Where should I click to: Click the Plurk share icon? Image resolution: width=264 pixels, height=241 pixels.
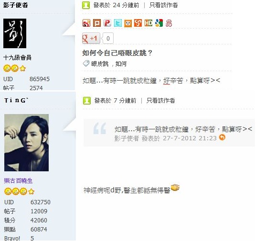pos(97,23)
